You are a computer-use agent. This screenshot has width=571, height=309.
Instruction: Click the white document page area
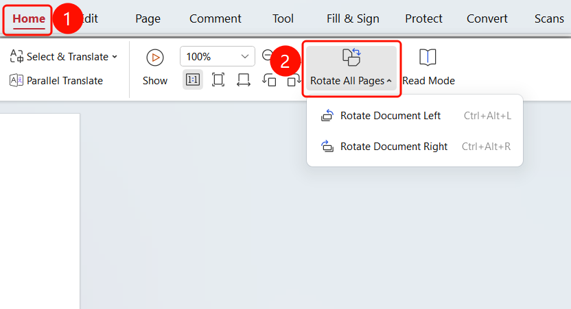(x=40, y=211)
